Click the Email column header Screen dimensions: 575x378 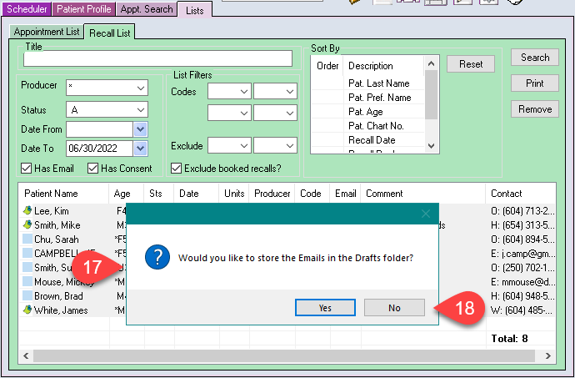tap(345, 194)
